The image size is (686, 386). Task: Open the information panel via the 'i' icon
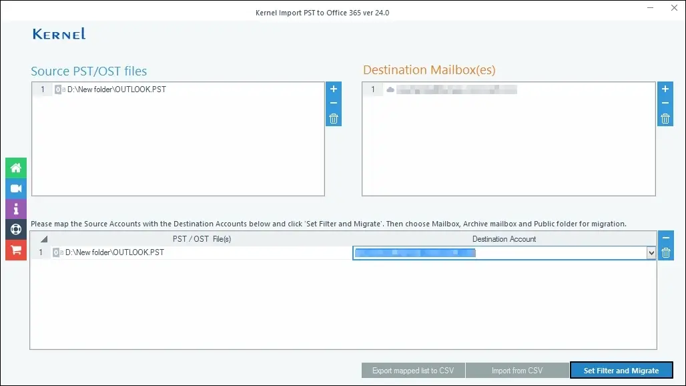click(15, 209)
